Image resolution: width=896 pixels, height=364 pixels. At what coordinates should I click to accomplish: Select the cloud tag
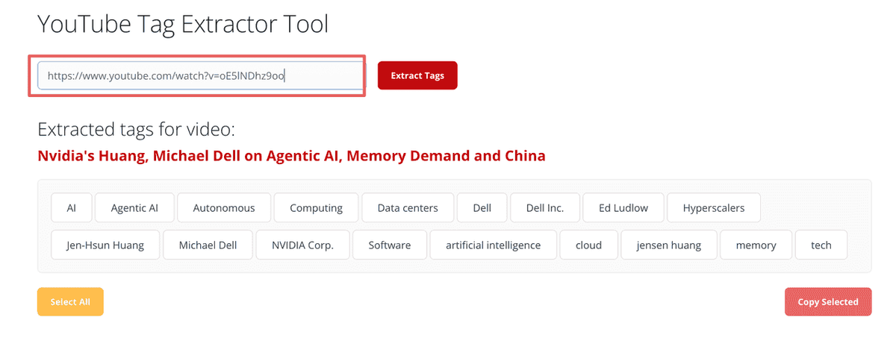[x=588, y=245]
